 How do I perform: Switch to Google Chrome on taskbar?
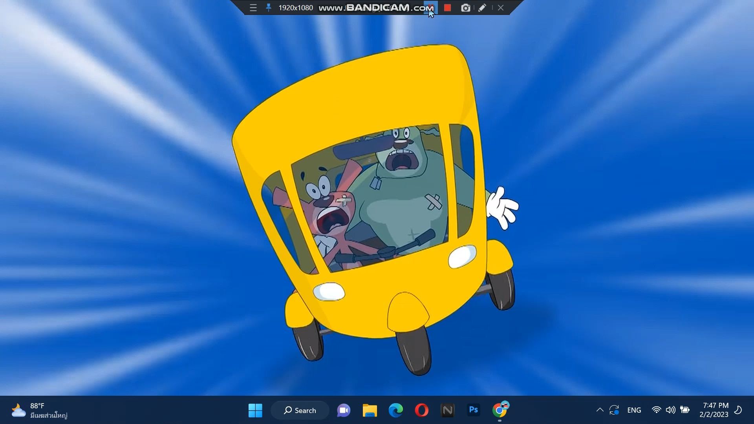500,410
